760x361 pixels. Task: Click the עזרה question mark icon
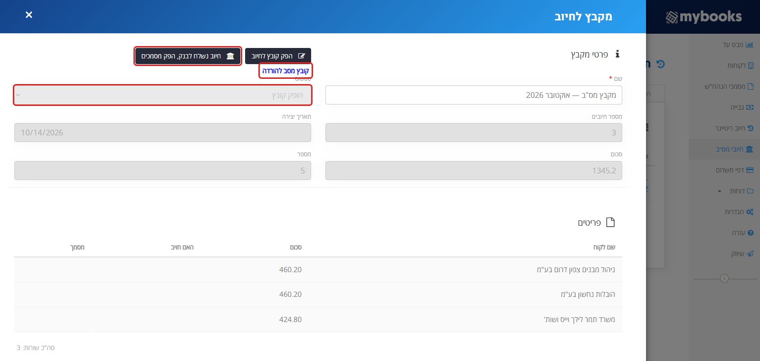750,233
